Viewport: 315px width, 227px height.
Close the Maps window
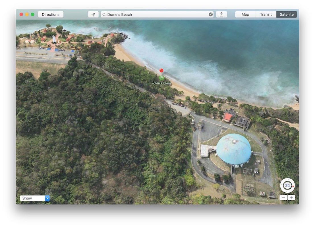pos(21,14)
